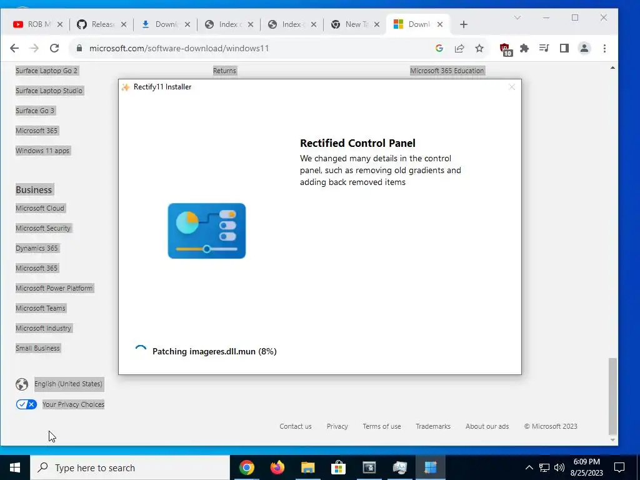
Task: Open the Privacy footer link
Action: tap(337, 426)
